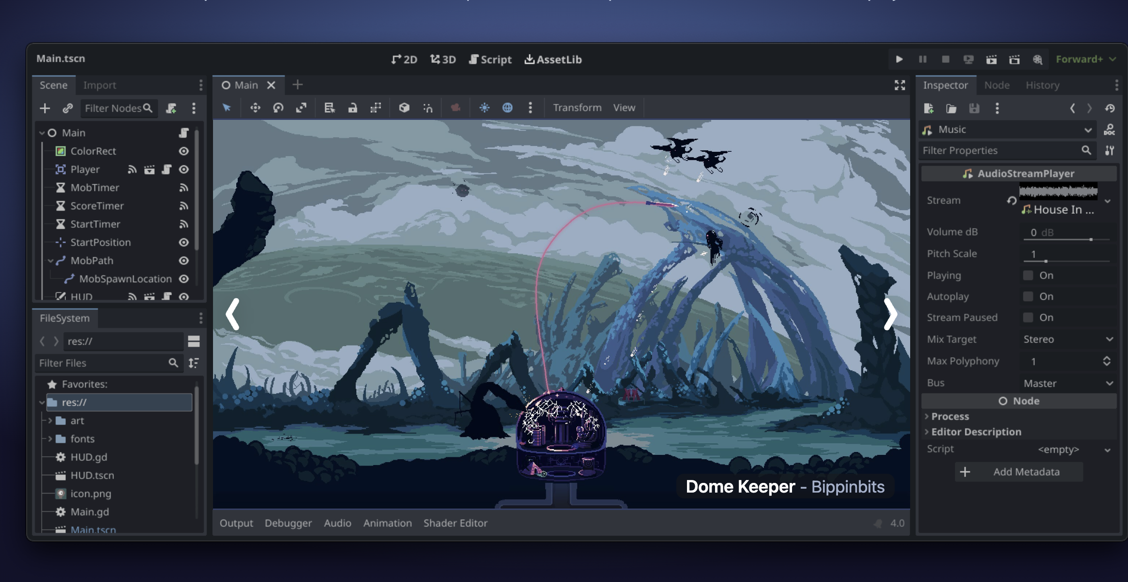Focus the Filter Nodes search field
Image resolution: width=1128 pixels, height=582 pixels.
tap(119, 108)
